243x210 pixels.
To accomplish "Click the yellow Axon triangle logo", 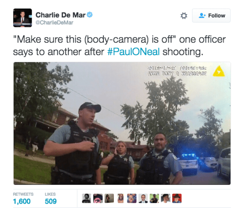I will [x=219, y=71].
